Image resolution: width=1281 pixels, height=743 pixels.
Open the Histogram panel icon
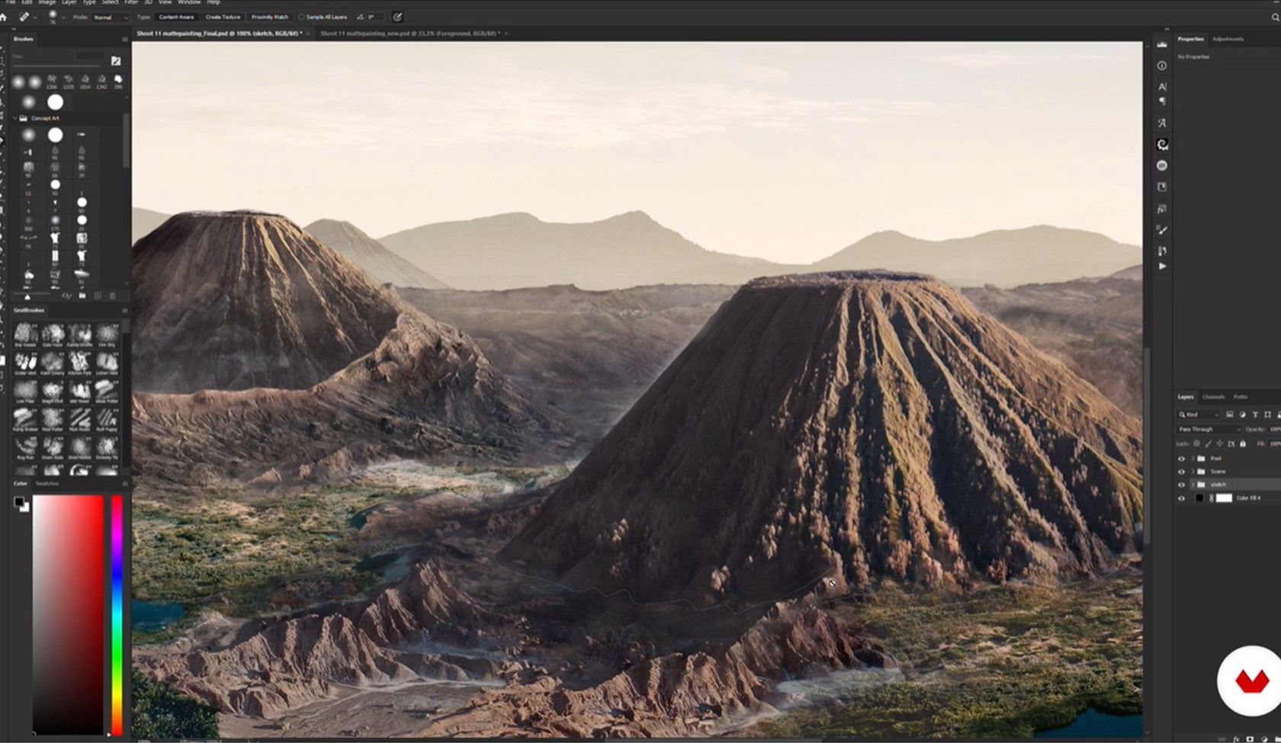1162,44
